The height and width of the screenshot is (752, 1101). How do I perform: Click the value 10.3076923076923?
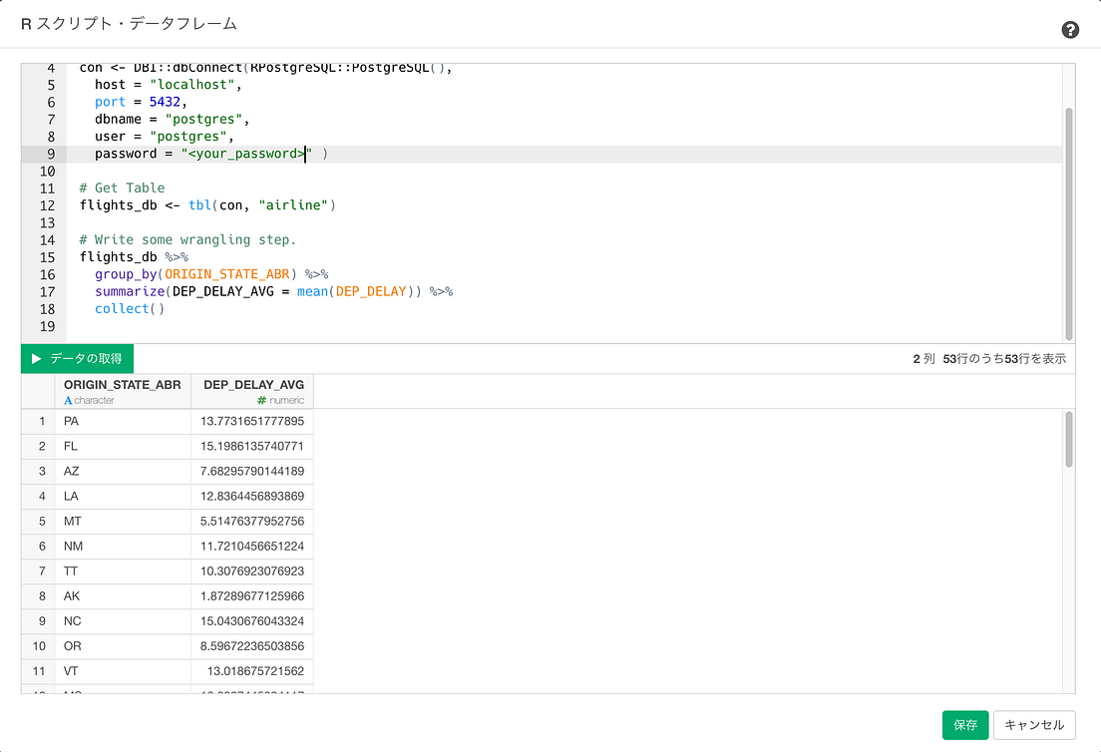click(252, 571)
